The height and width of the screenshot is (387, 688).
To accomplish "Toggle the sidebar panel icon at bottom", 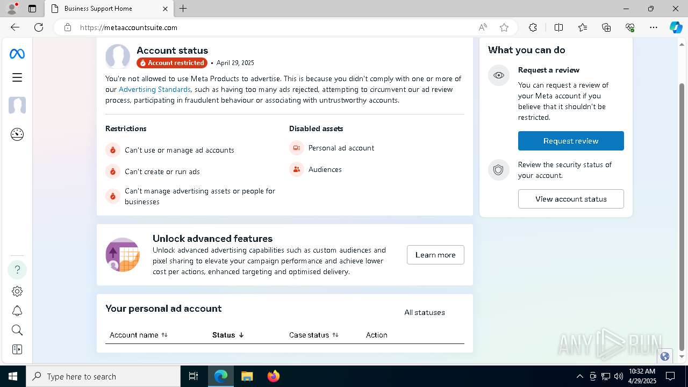I will pos(17,349).
